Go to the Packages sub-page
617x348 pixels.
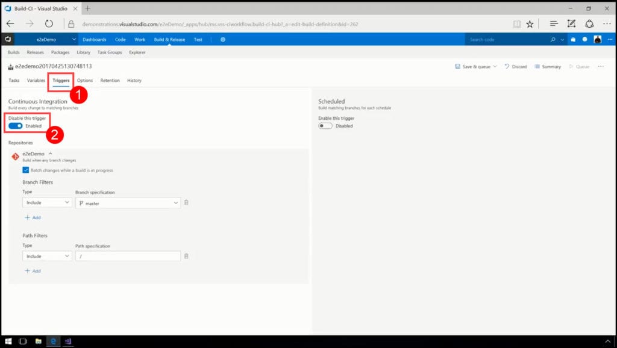point(60,52)
